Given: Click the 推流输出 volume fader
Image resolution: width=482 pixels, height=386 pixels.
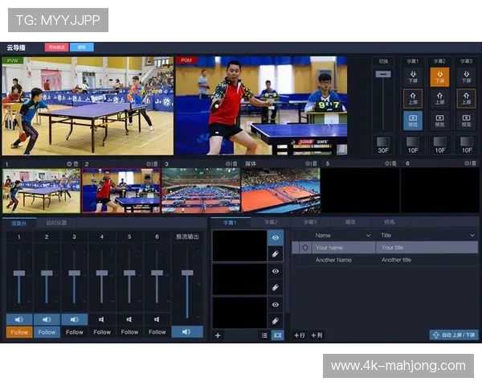Looking at the screenshot, I should click(187, 274).
